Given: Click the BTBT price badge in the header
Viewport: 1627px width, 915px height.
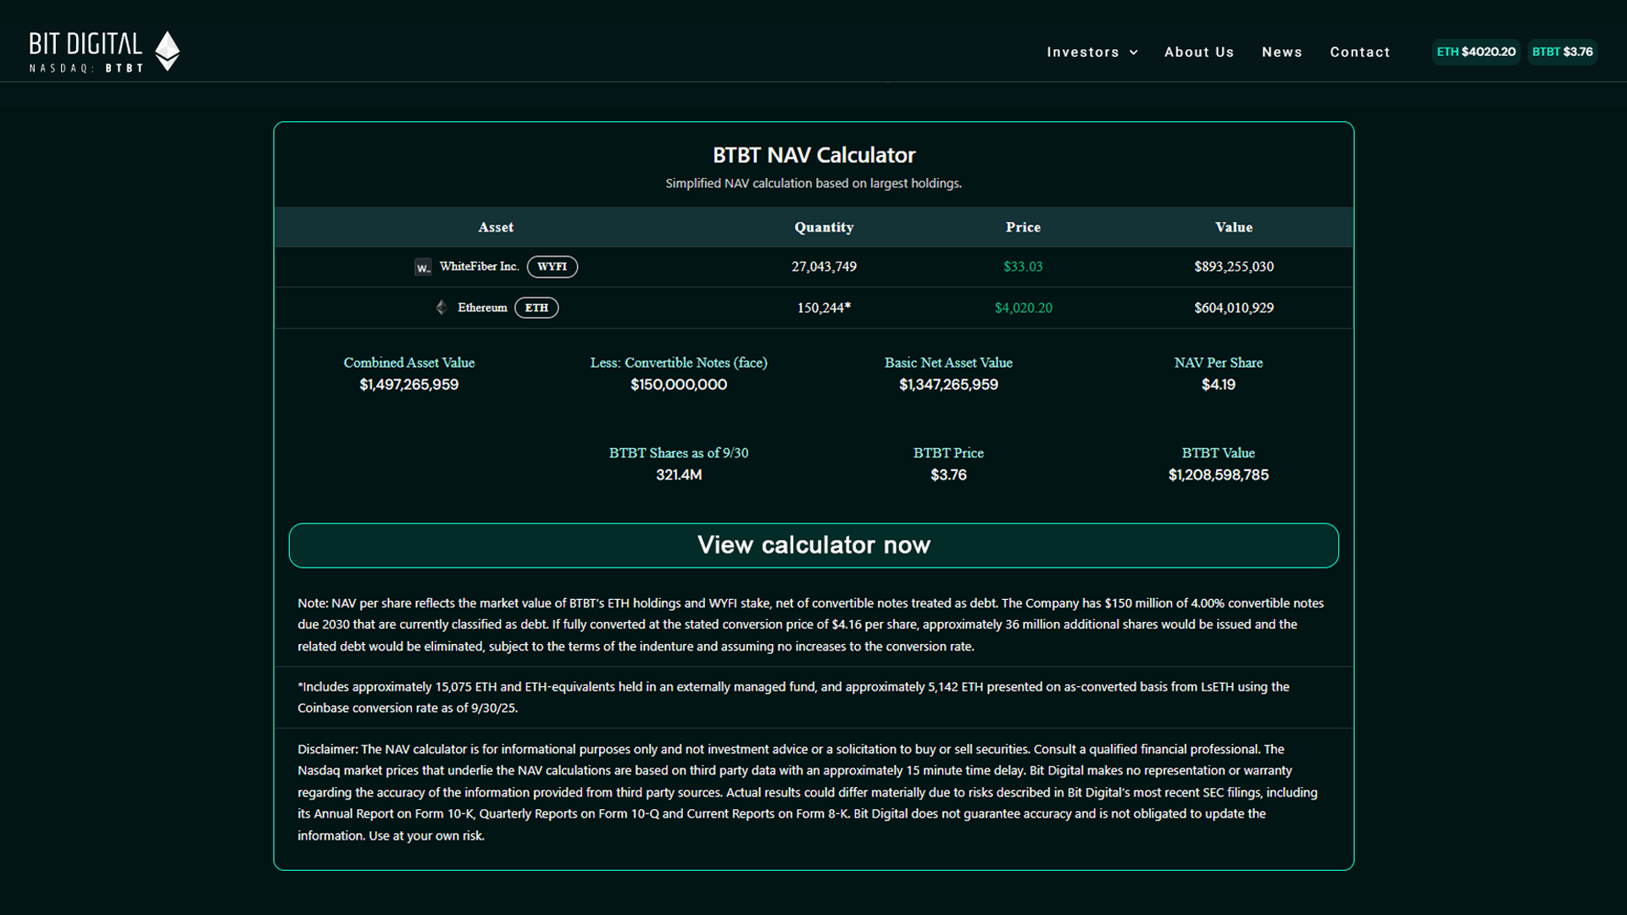Looking at the screenshot, I should [1563, 52].
